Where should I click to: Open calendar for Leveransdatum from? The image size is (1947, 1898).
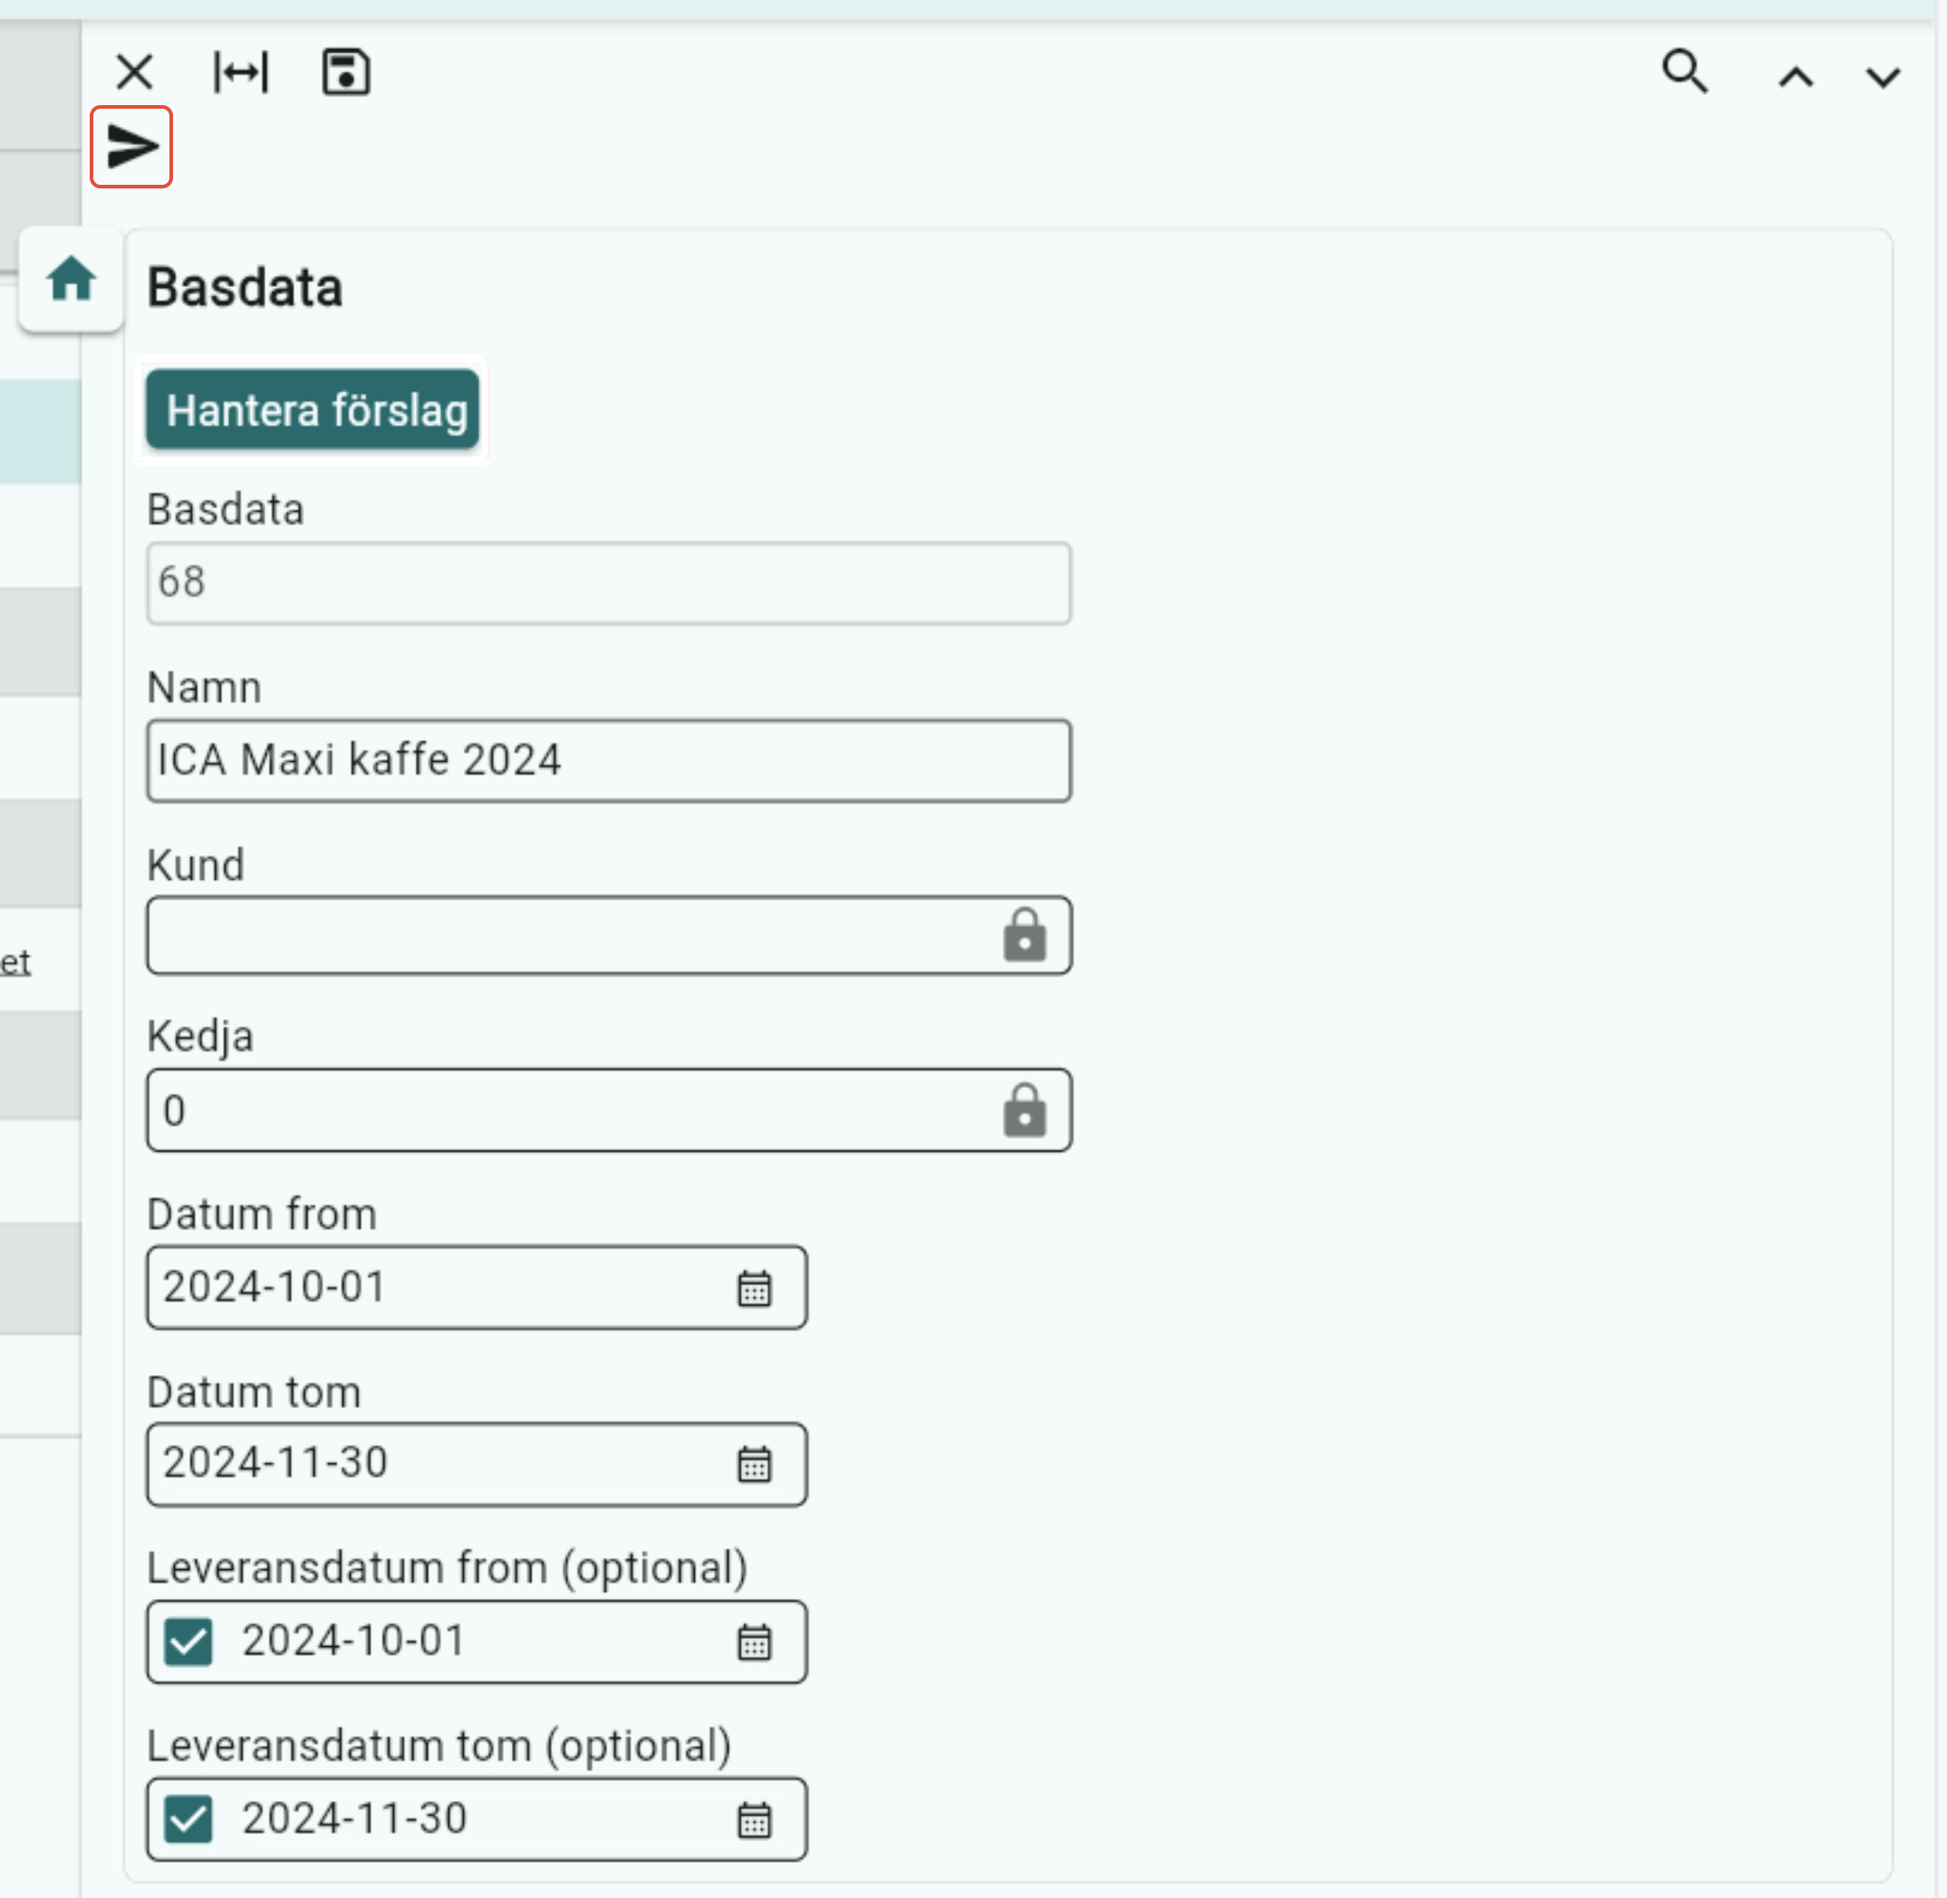[755, 1642]
